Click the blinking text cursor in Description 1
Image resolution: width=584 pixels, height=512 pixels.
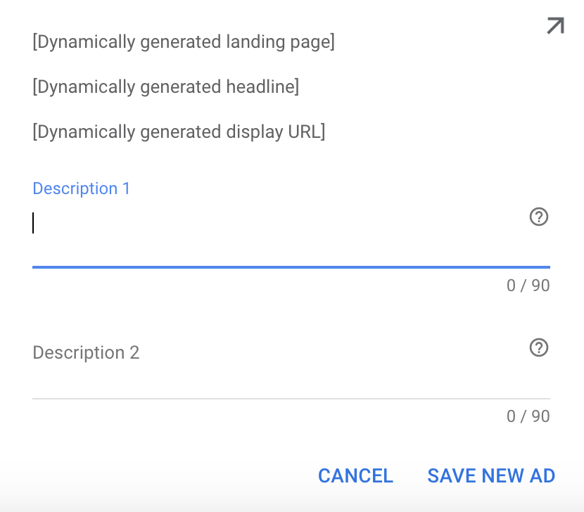tap(33, 224)
